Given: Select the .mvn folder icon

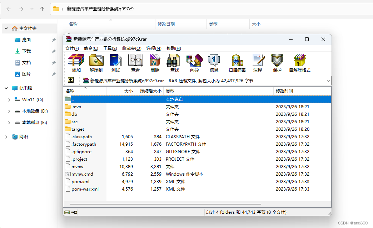Looking at the screenshot, I should coord(68,107).
